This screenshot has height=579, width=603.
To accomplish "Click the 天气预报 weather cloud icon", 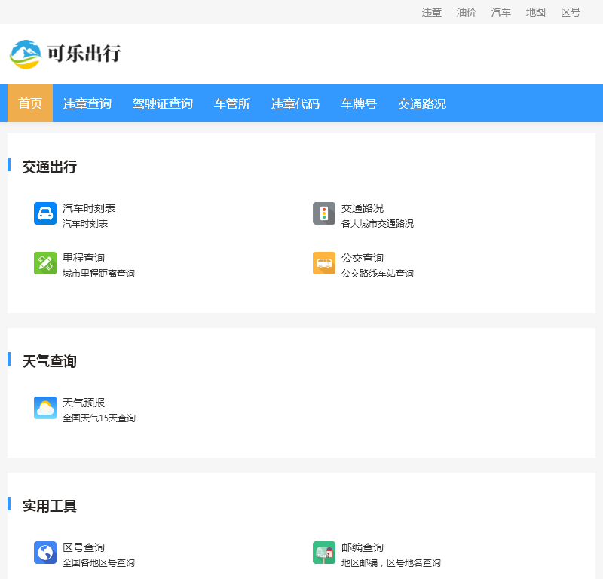I will pyautogui.click(x=44, y=407).
